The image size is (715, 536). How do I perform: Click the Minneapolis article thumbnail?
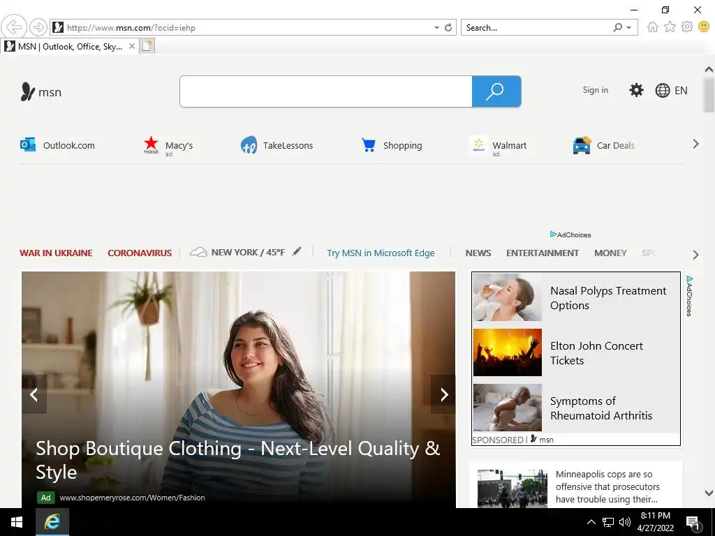tap(512, 489)
